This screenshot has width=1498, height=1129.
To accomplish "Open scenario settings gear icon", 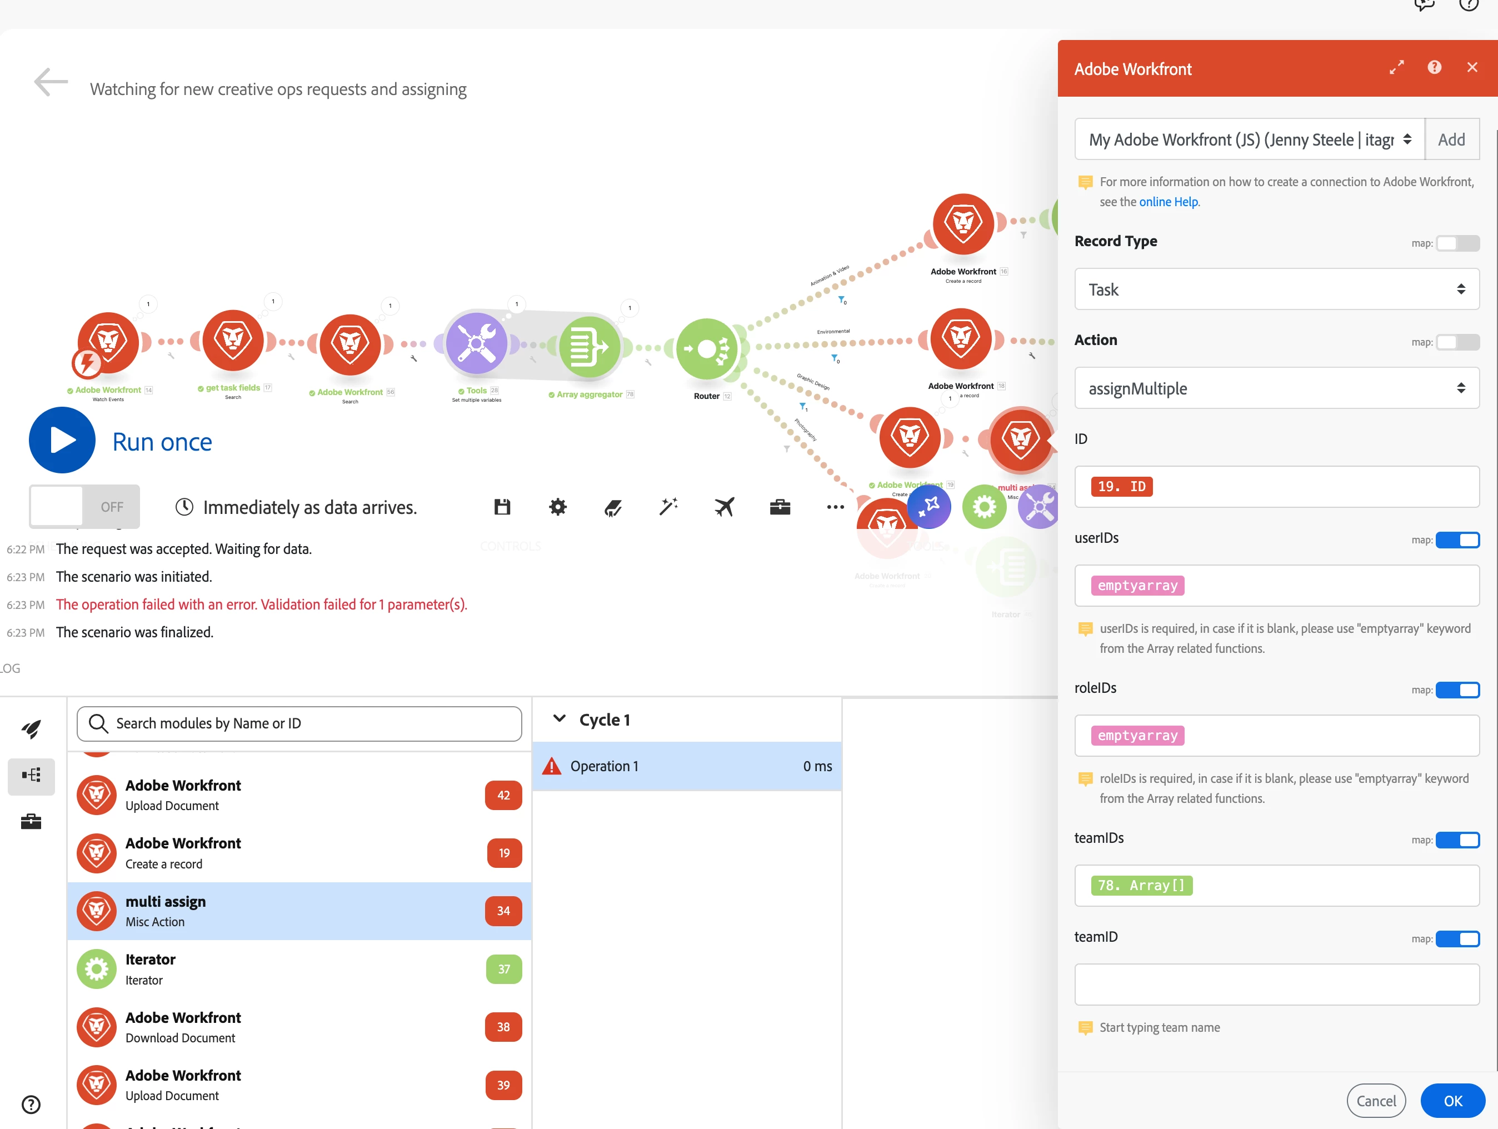I will 557,507.
